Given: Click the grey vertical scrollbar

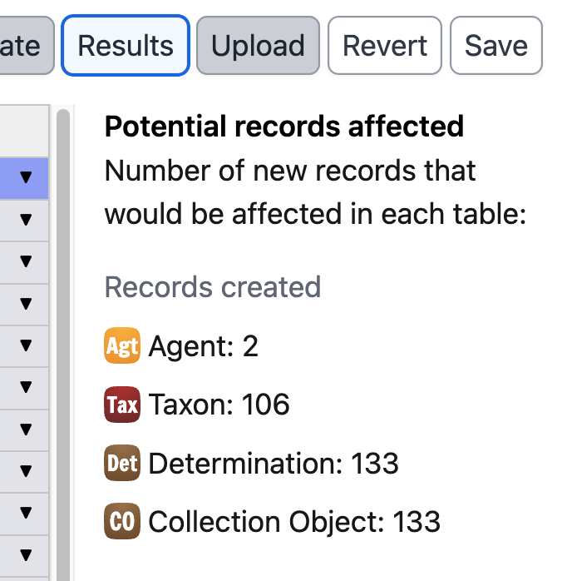Looking at the screenshot, I should (x=62, y=333).
